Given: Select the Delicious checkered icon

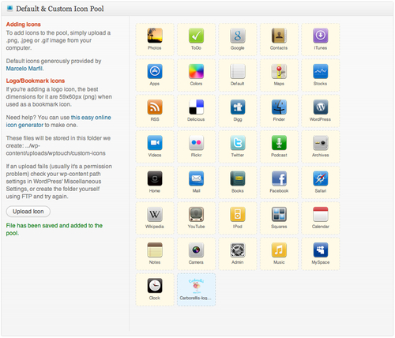Looking at the screenshot, I should tap(196, 107).
